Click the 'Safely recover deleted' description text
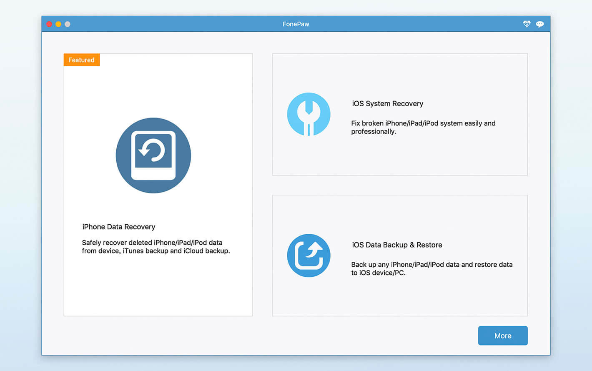This screenshot has width=592, height=371. point(156,247)
